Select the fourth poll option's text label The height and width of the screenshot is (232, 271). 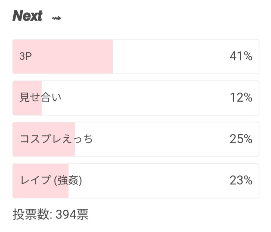coord(51,180)
